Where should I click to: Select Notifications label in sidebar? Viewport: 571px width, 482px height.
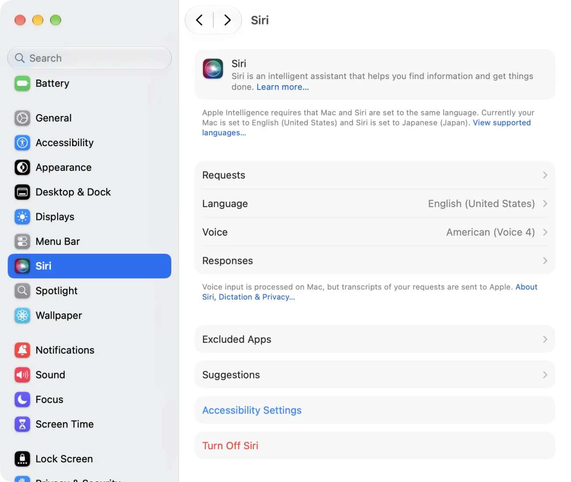point(65,350)
